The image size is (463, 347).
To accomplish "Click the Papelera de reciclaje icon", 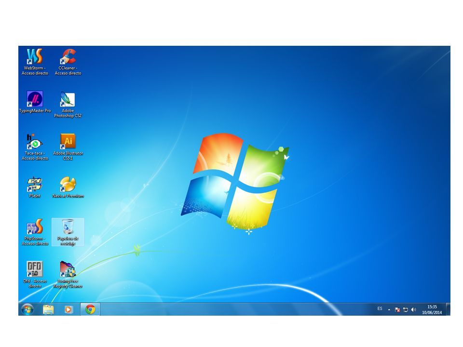I will [68, 232].
